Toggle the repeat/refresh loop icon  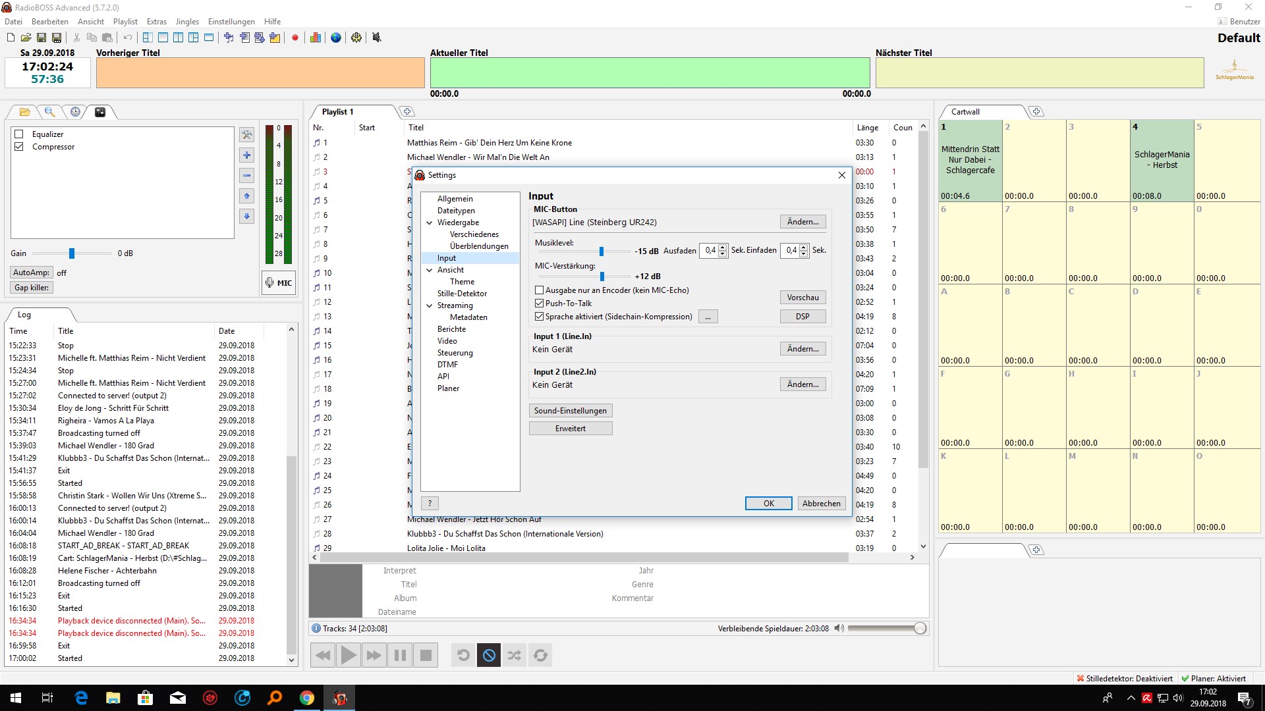coord(540,655)
